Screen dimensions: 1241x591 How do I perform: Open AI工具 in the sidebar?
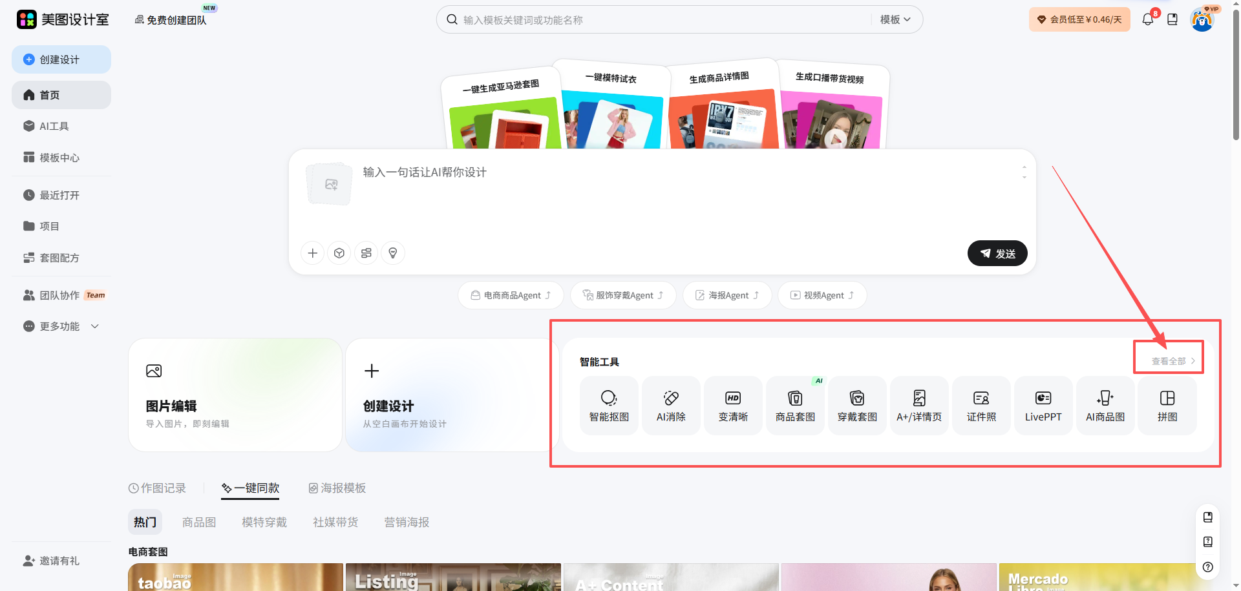click(54, 126)
